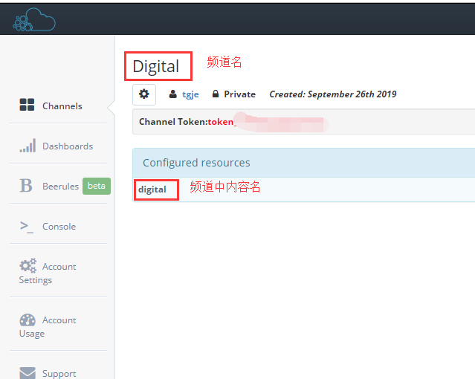Click the Console prompt icon
This screenshot has height=379, width=475.
point(27,226)
